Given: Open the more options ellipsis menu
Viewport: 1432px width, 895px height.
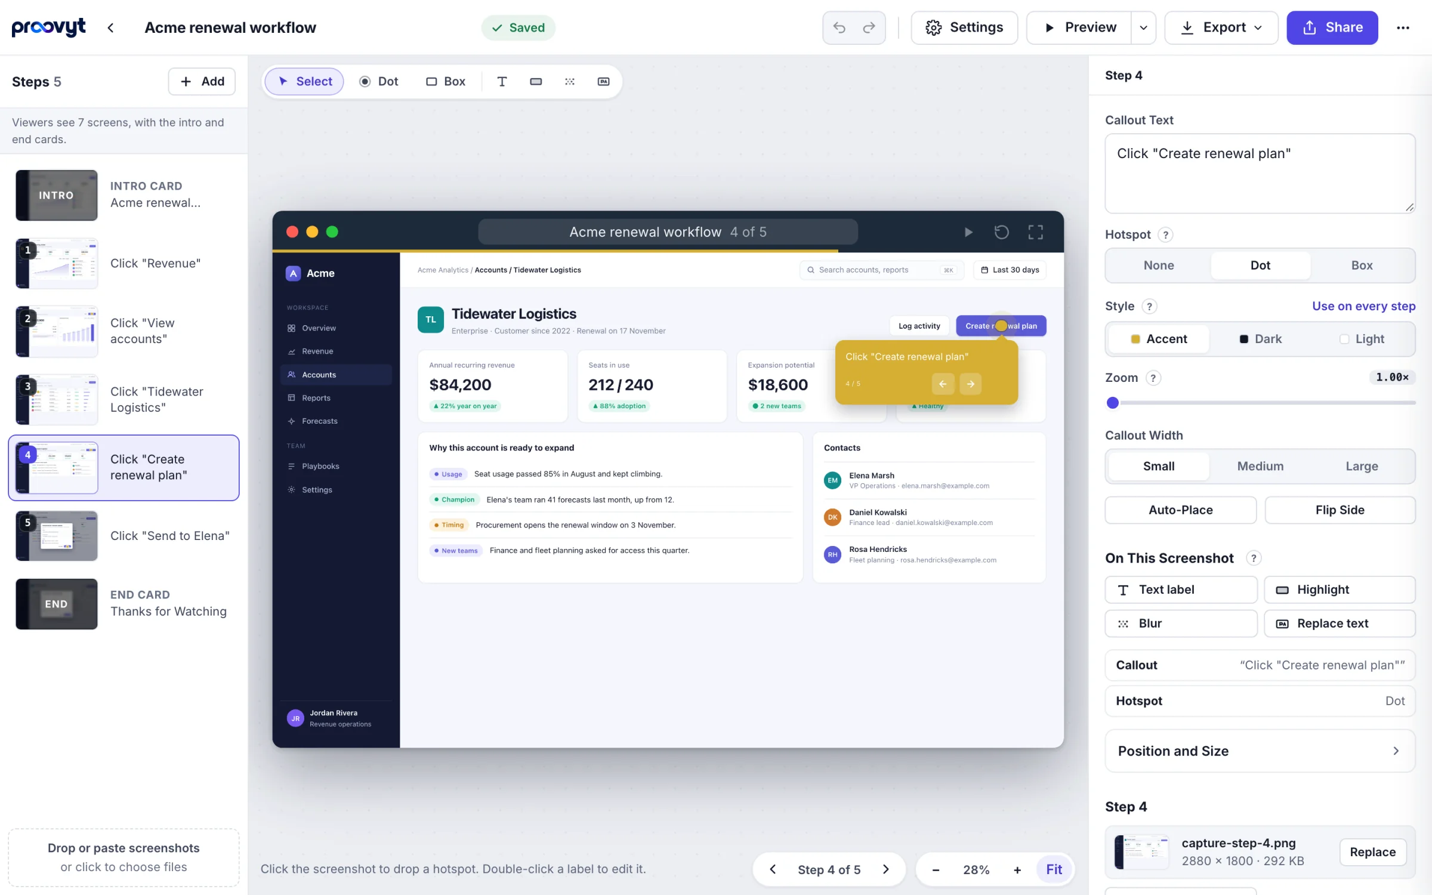Looking at the screenshot, I should (1403, 27).
